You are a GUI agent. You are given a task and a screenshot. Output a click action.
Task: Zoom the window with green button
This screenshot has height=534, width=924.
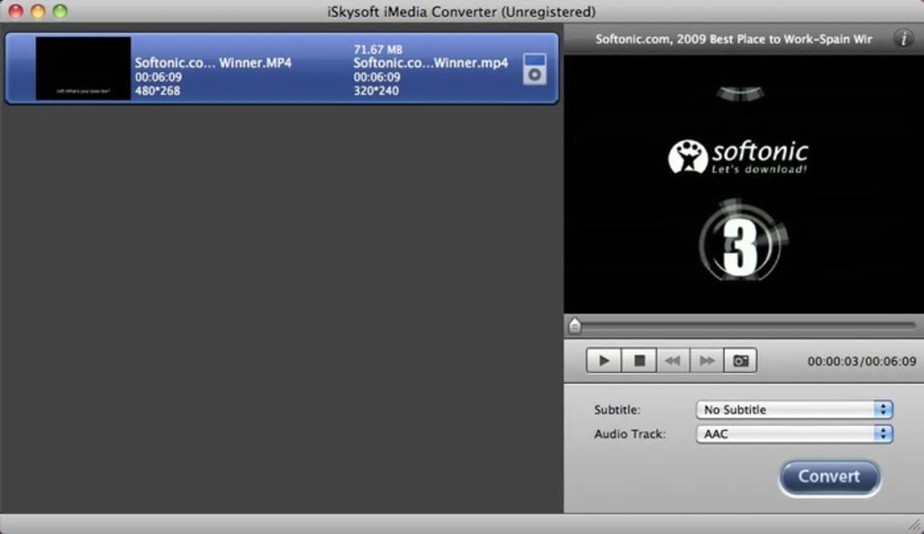[60, 11]
